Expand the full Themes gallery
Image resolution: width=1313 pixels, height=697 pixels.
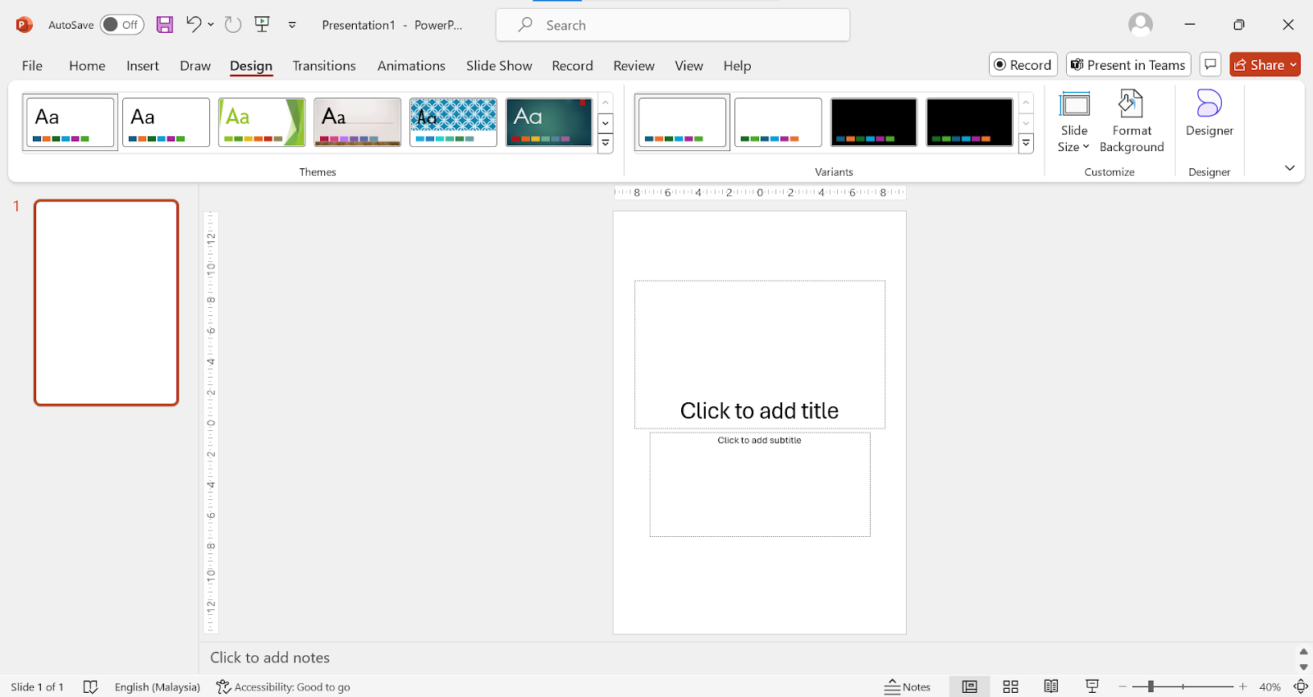tap(606, 144)
